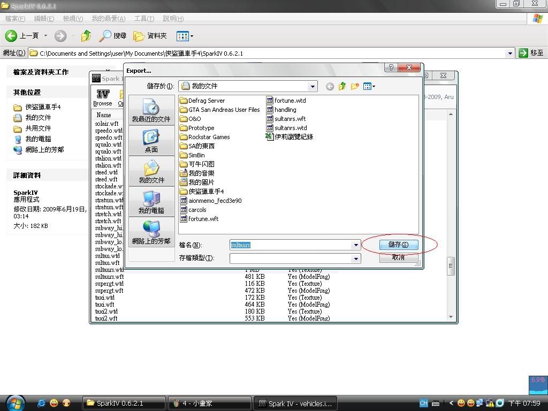Select 我最近的文件 in places bar
The width and height of the screenshot is (548, 411).
[151, 111]
